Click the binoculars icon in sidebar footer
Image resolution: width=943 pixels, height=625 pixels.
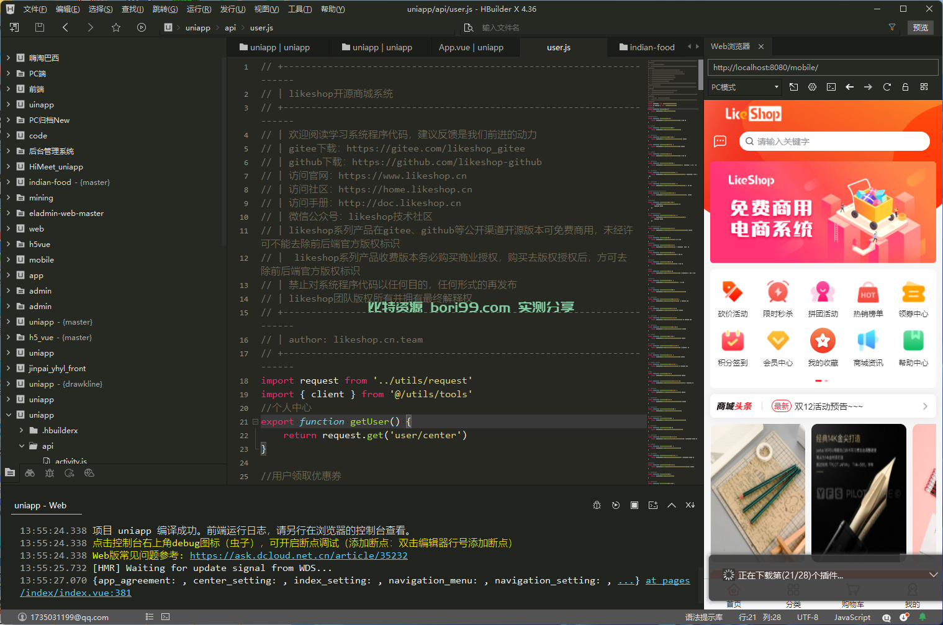tap(30, 473)
